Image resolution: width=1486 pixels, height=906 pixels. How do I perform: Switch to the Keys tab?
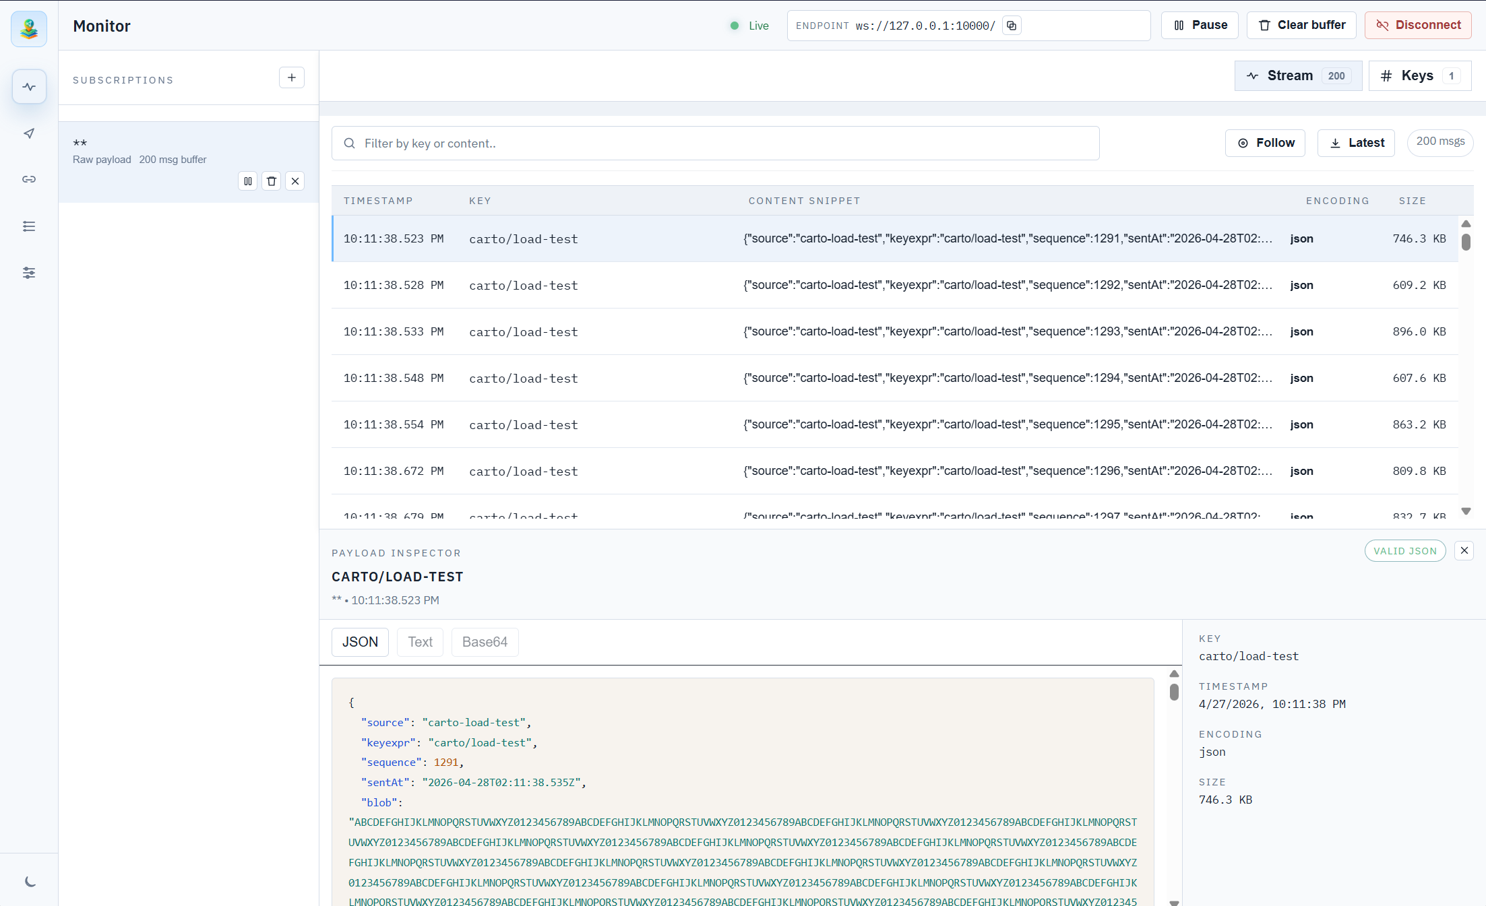pyautogui.click(x=1420, y=75)
